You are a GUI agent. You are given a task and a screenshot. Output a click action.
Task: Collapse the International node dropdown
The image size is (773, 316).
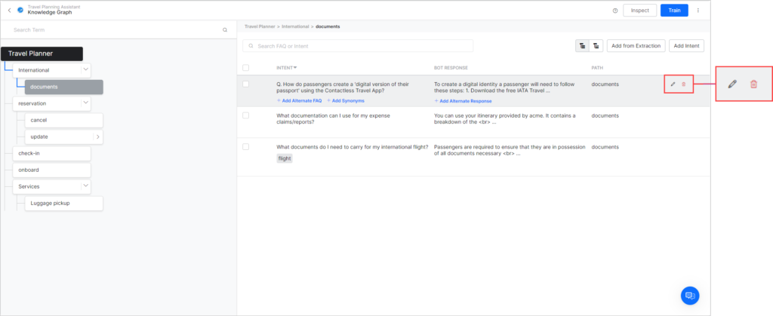click(x=86, y=70)
